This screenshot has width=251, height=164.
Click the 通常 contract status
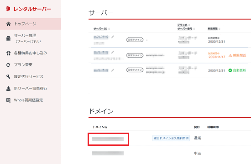coord(198,138)
